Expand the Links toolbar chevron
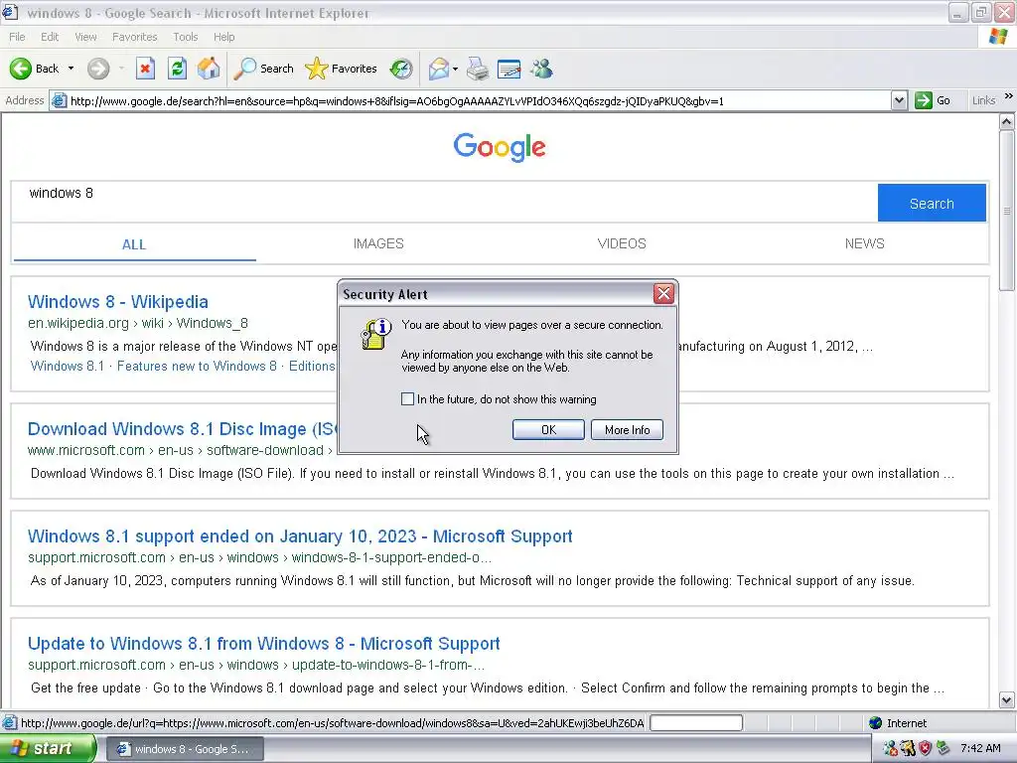 coord(1008,96)
